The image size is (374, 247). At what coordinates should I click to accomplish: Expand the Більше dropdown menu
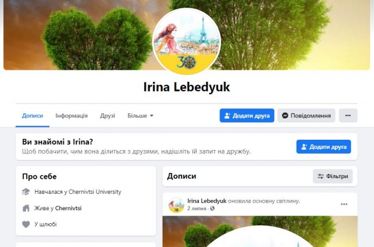pyautogui.click(x=140, y=115)
